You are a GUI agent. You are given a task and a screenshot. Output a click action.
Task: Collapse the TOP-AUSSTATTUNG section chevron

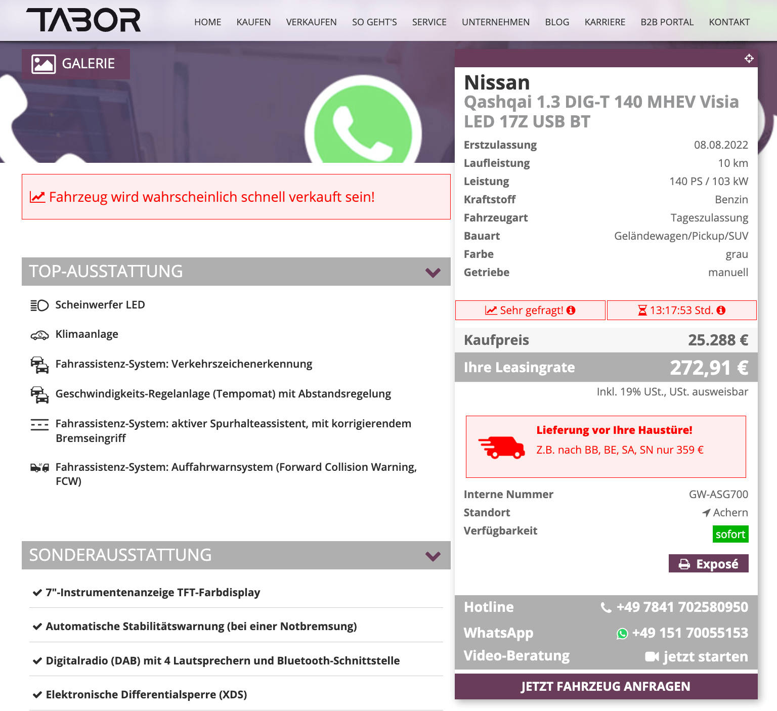pyautogui.click(x=433, y=273)
